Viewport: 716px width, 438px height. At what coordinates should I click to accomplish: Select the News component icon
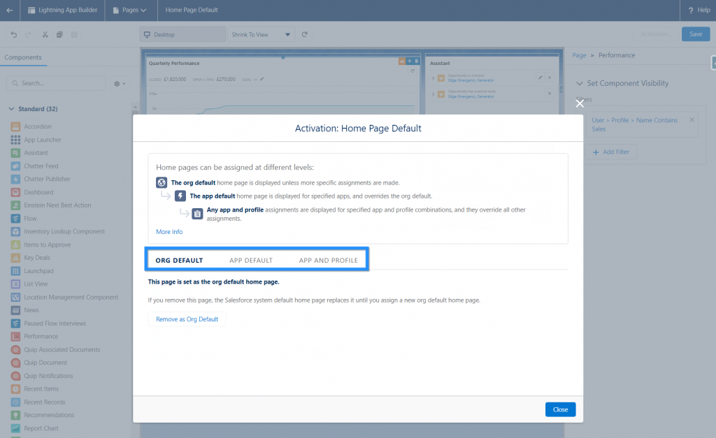15,310
